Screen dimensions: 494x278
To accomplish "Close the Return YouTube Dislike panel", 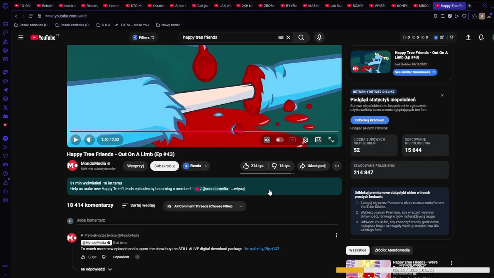I will 442,95.
